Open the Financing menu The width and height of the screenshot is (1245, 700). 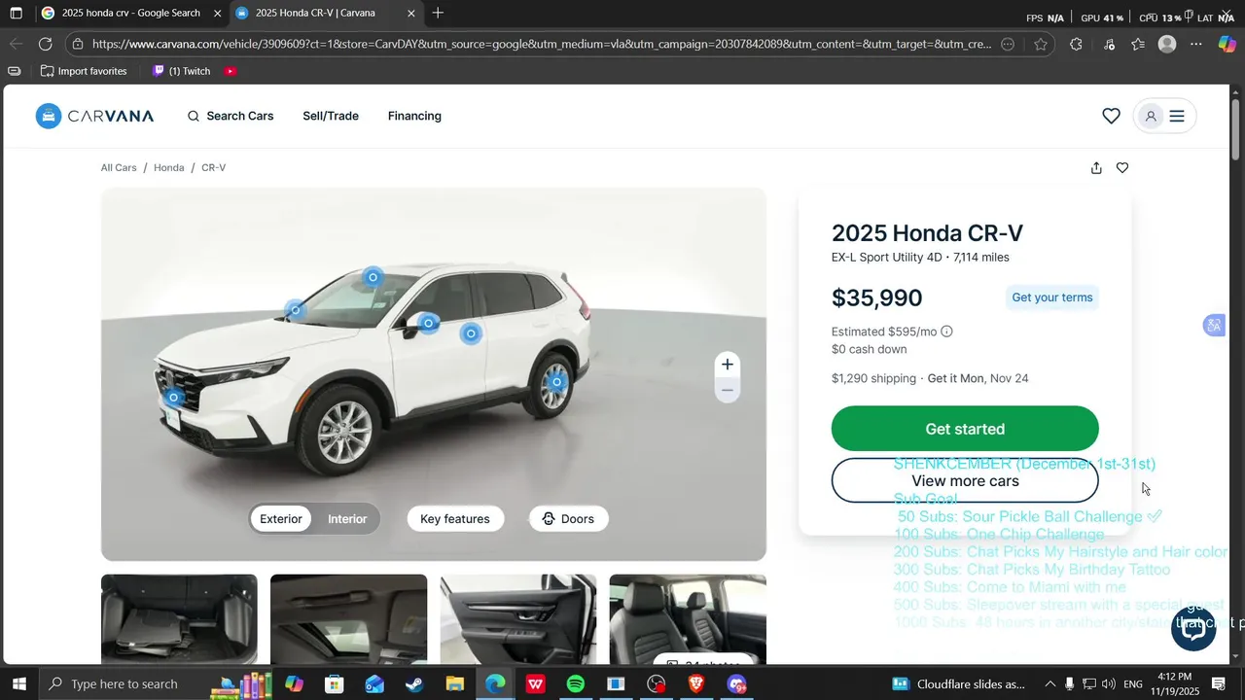click(x=414, y=116)
